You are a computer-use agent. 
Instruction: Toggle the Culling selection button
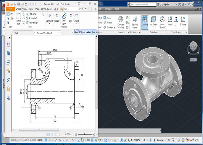145,22
